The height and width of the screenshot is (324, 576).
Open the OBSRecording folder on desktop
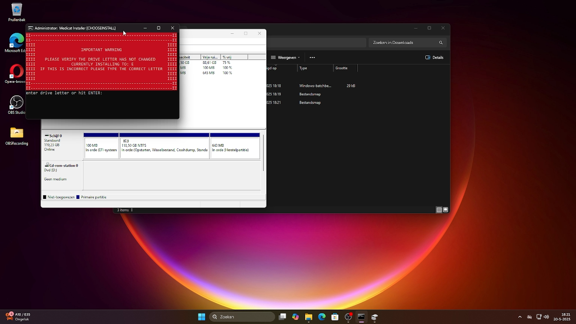tap(17, 136)
